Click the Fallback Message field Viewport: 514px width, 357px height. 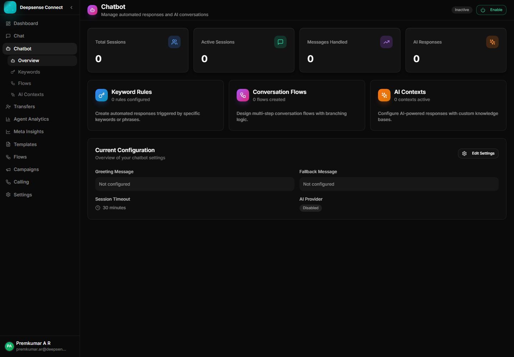(399, 184)
